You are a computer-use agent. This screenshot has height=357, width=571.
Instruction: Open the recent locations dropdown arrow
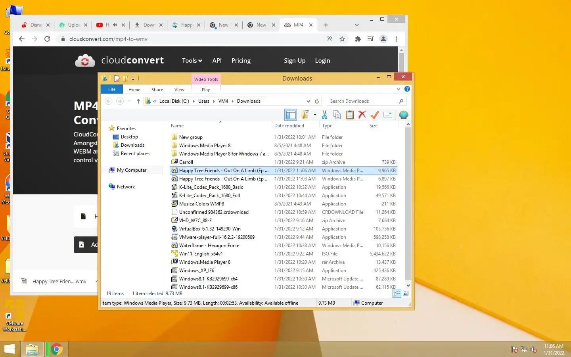129,101
